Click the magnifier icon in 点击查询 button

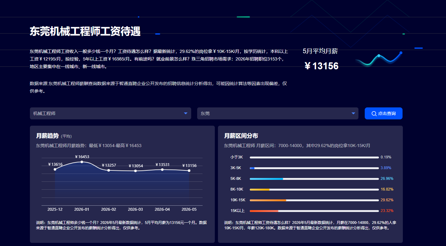[x=374, y=114]
